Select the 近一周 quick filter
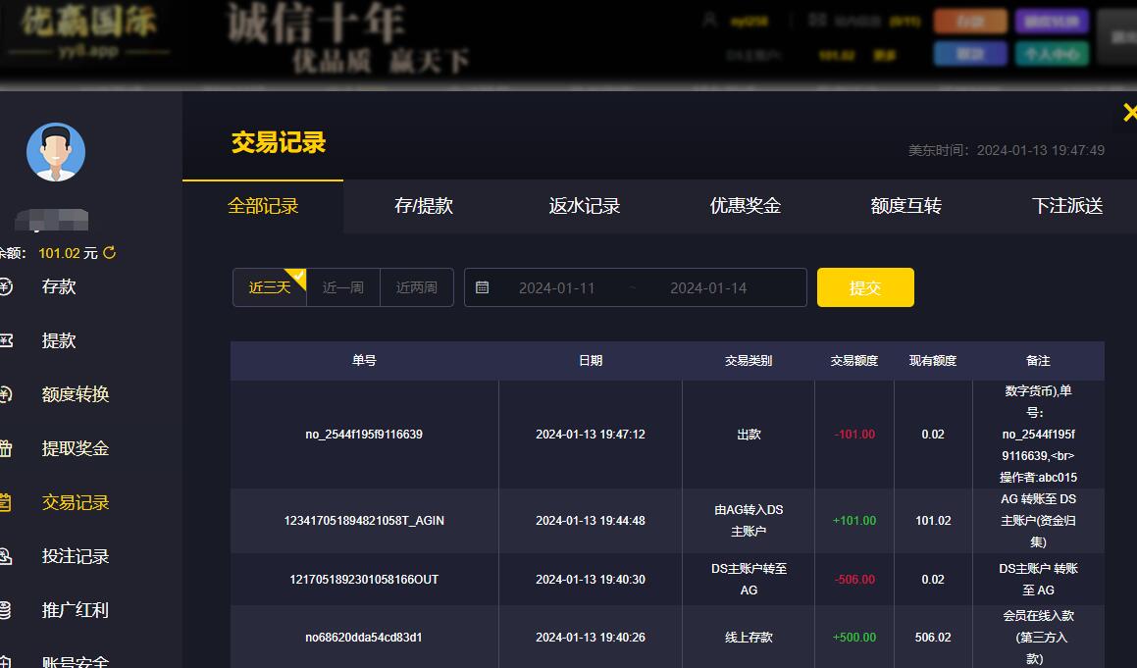This screenshot has height=668, width=1137. [343, 288]
